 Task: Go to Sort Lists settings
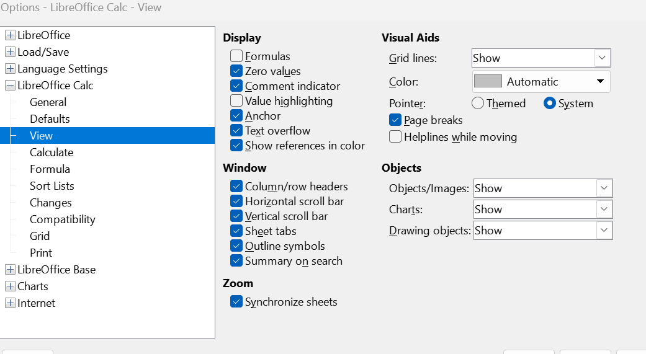[x=52, y=186]
